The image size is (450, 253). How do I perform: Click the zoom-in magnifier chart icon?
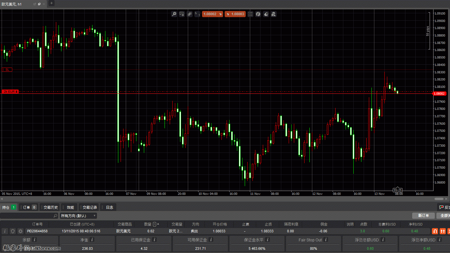174,14
